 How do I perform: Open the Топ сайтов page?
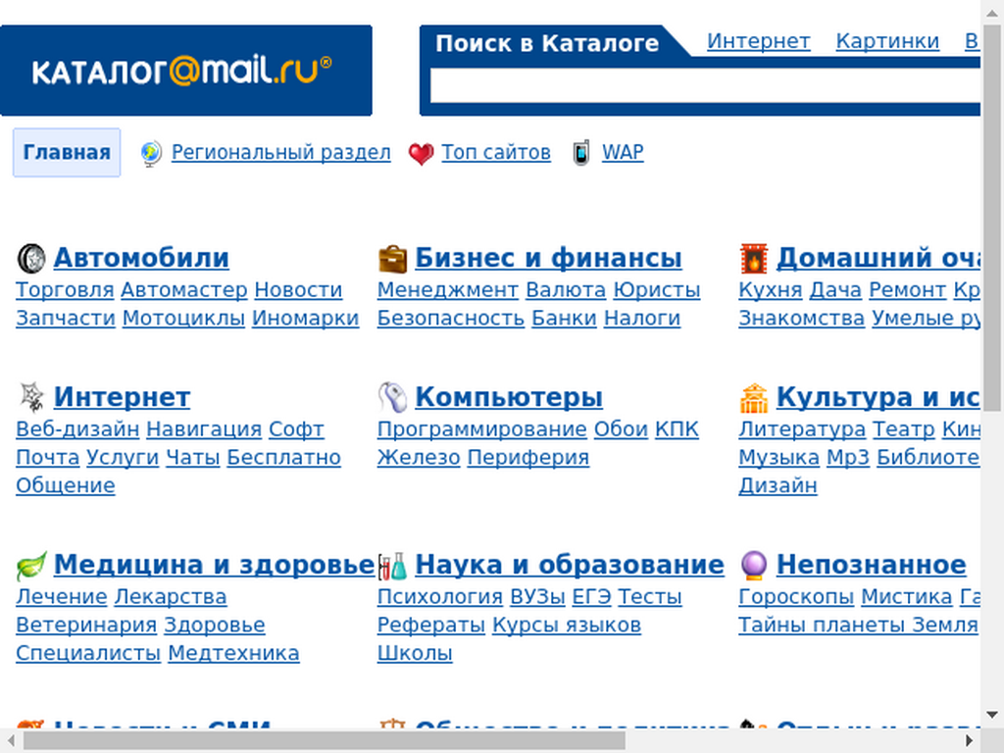pyautogui.click(x=496, y=152)
